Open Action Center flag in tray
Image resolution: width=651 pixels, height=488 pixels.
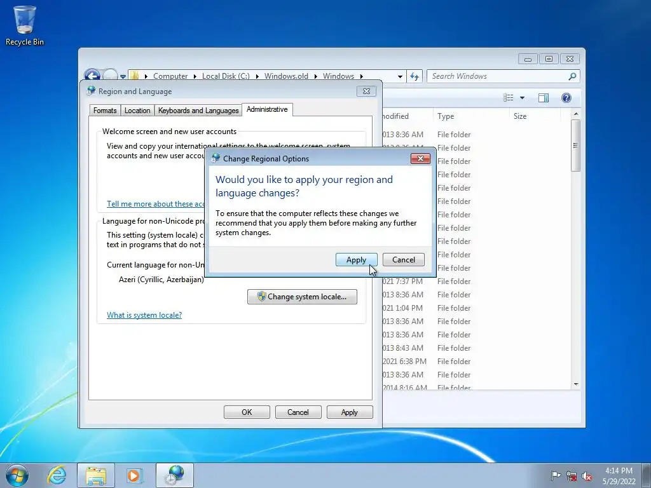click(x=556, y=475)
